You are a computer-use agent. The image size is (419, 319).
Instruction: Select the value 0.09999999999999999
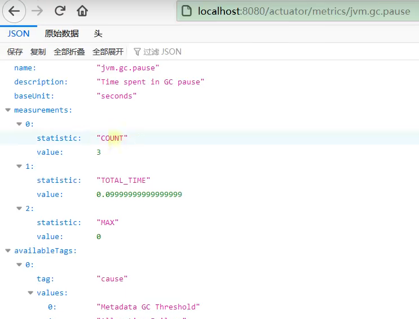tap(139, 195)
